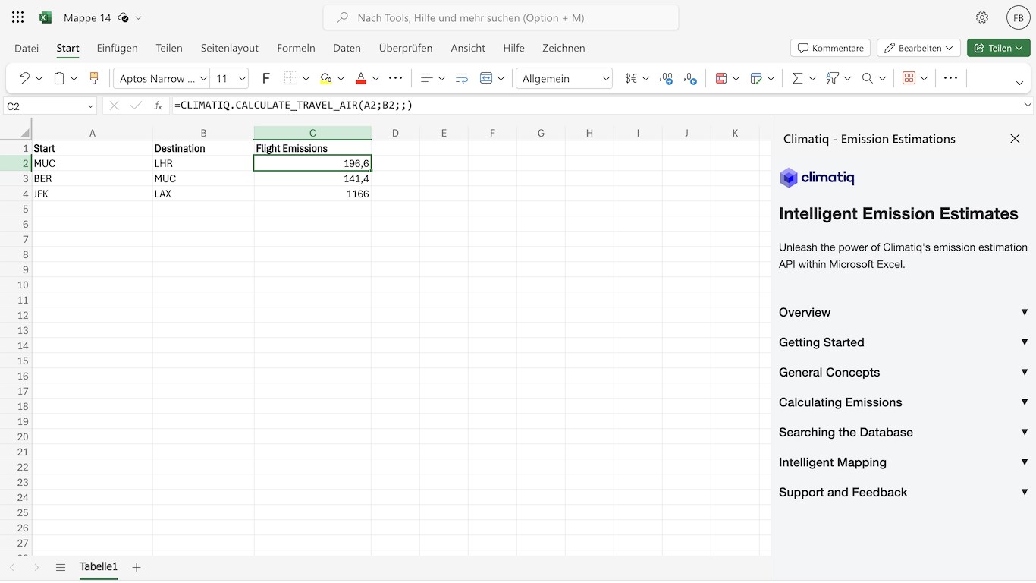
Task: Switch to the Formeln tab
Action: pyautogui.click(x=296, y=48)
